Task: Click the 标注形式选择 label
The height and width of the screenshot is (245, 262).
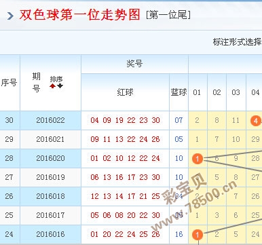Action: [237, 42]
